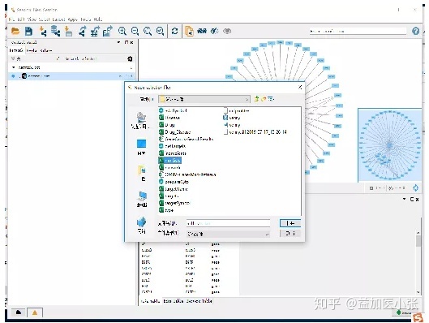The width and height of the screenshot is (429, 323).
Task: Switch to Edge Table tab
Action: [174, 301]
